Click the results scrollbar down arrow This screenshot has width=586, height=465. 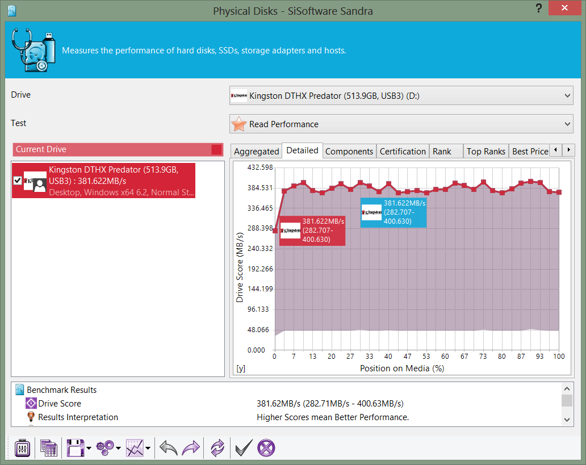[x=567, y=420]
